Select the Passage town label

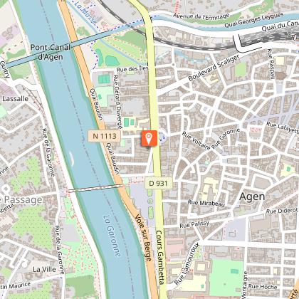point(23,200)
